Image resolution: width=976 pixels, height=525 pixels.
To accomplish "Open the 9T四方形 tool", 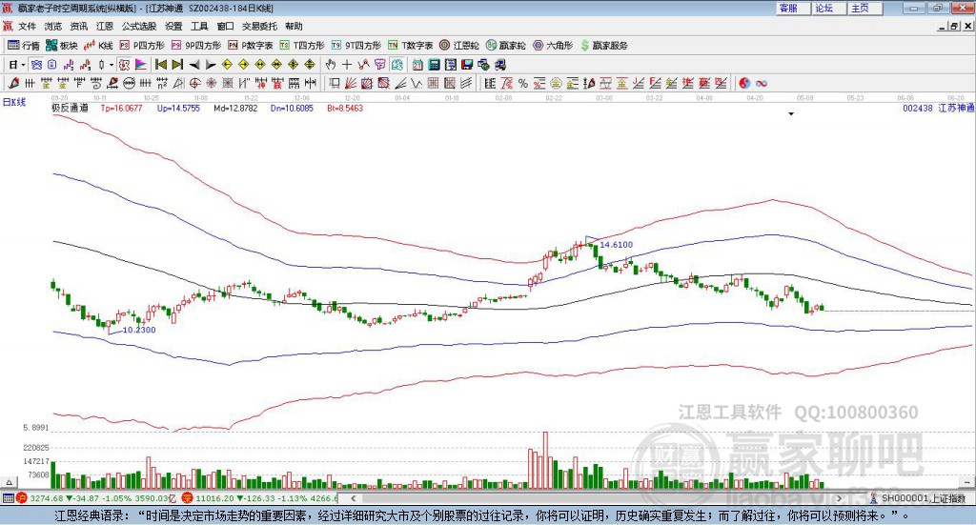I will pyautogui.click(x=356, y=46).
